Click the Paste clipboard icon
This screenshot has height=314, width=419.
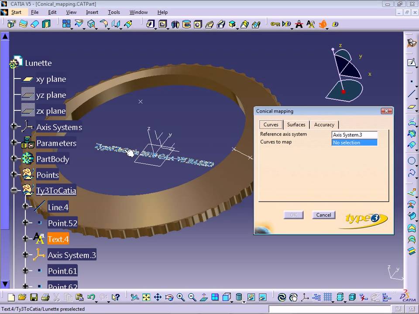coord(79,297)
